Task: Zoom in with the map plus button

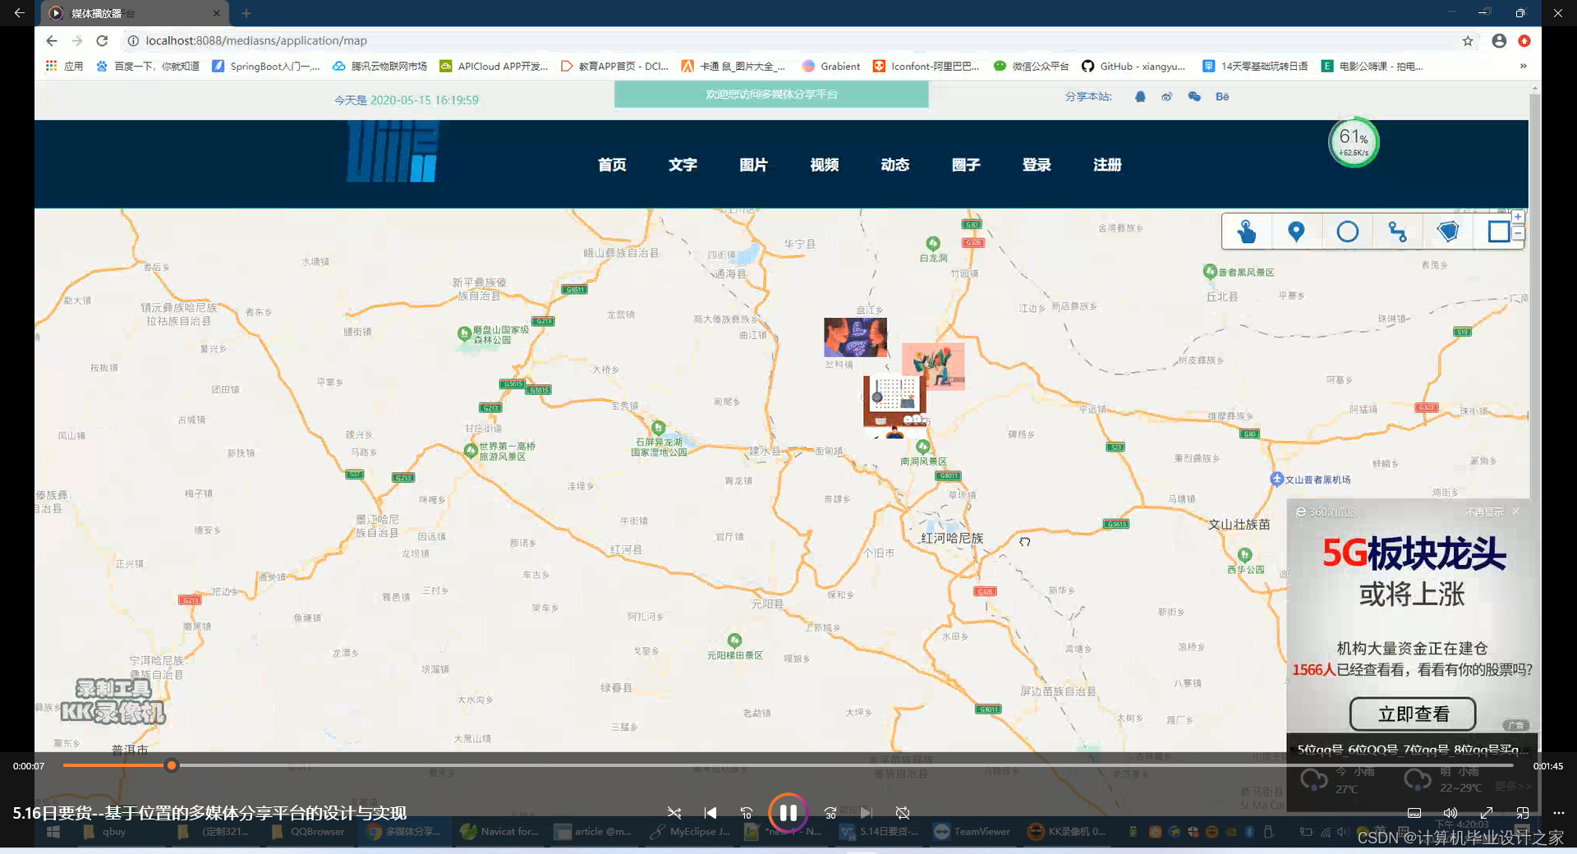Action: 1518,217
